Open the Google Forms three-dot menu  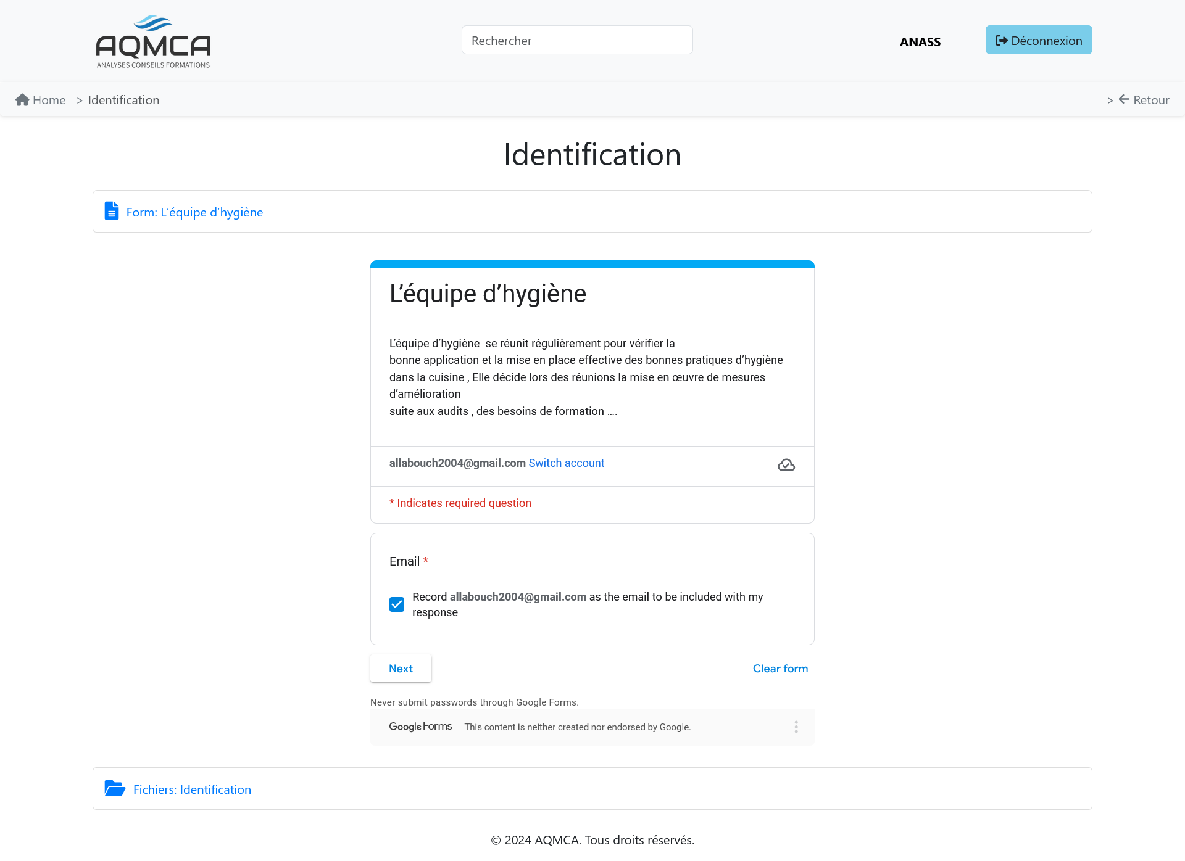(x=796, y=727)
